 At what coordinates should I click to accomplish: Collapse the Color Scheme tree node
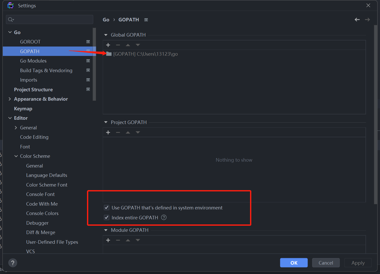pos(16,156)
